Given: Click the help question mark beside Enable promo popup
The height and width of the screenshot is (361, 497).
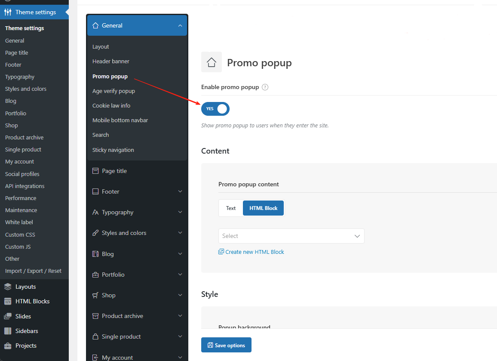Looking at the screenshot, I should tap(265, 87).
